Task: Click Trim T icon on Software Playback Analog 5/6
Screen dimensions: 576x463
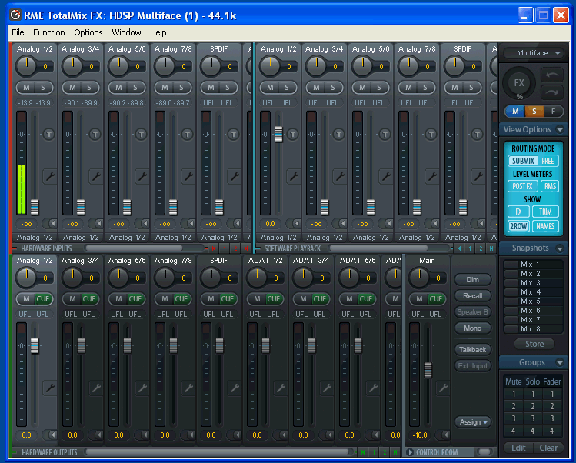Action: (385, 135)
